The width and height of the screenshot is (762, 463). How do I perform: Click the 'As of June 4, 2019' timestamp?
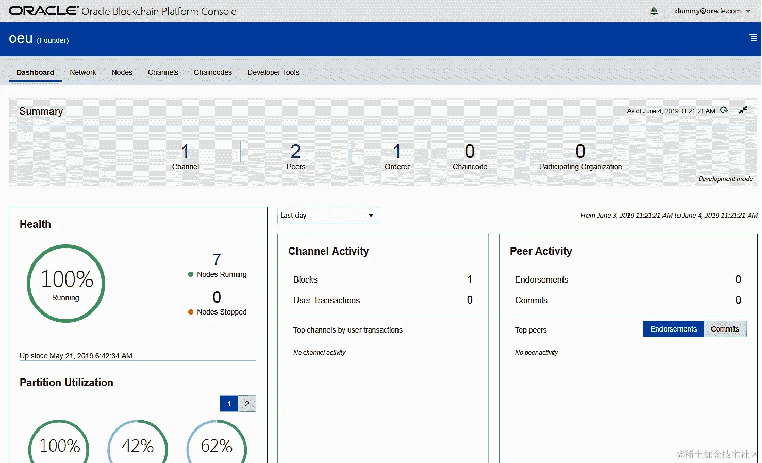click(x=671, y=111)
